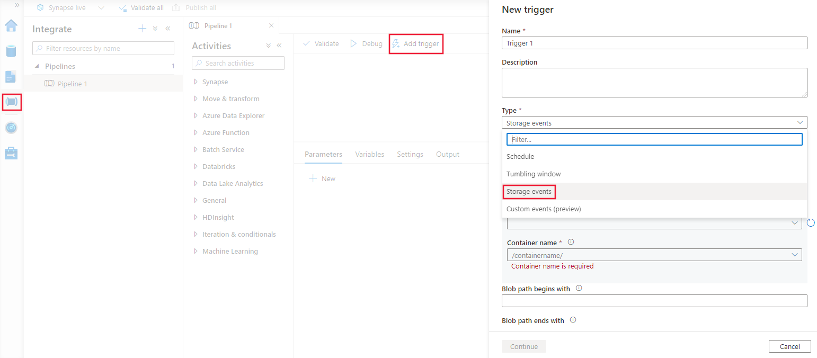Image resolution: width=817 pixels, height=358 pixels.
Task: Expand the Move & transform activities group
Action: pos(230,99)
